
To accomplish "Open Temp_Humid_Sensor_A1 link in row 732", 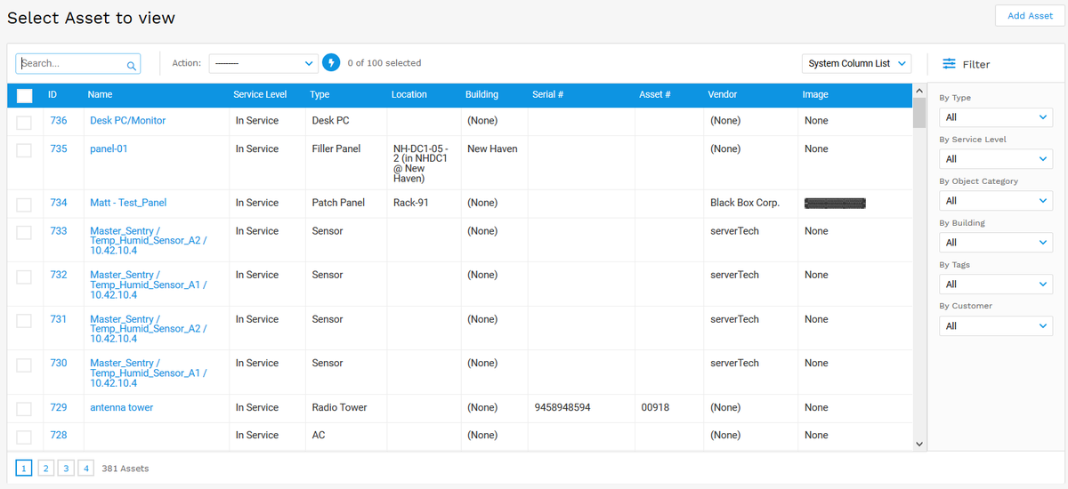I will pos(148,285).
